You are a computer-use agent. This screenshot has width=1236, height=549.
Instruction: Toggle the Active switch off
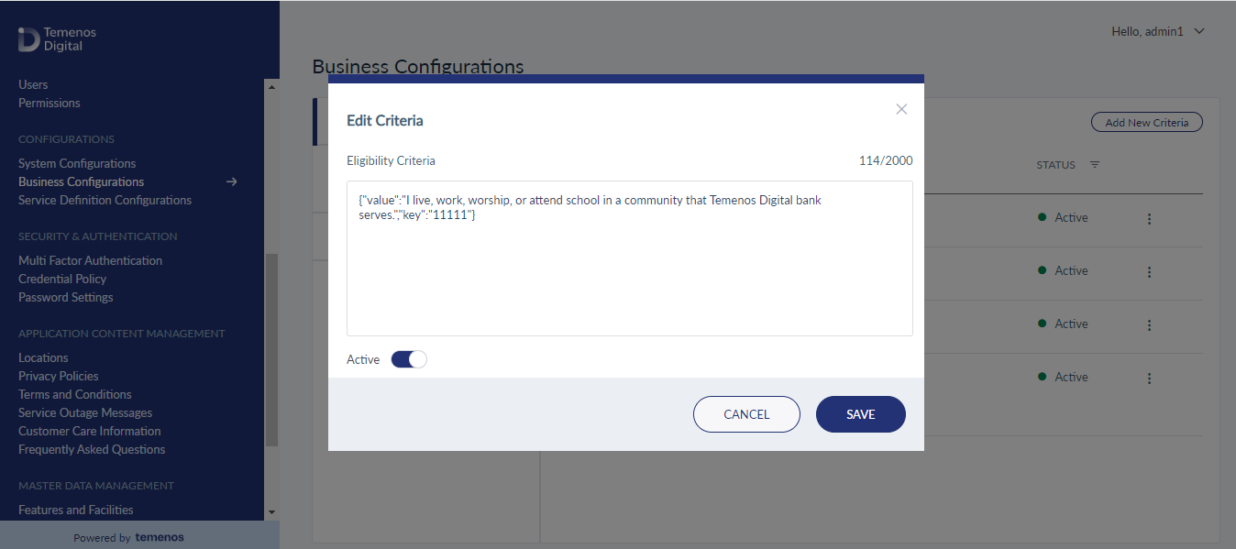pos(409,359)
